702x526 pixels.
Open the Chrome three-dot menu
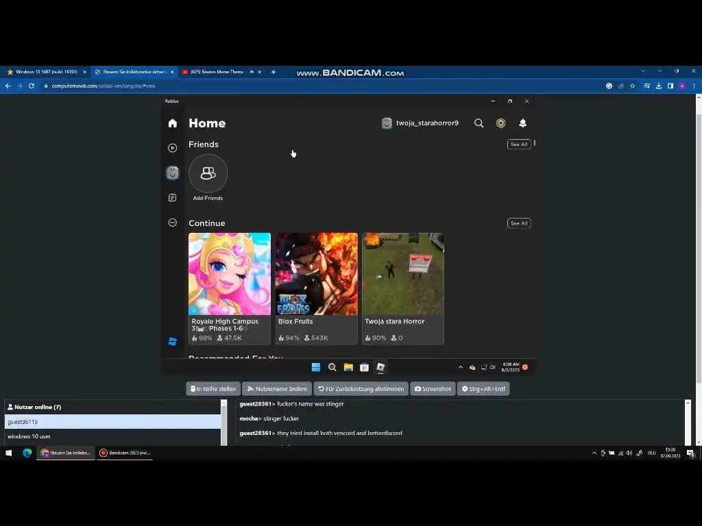coord(694,86)
